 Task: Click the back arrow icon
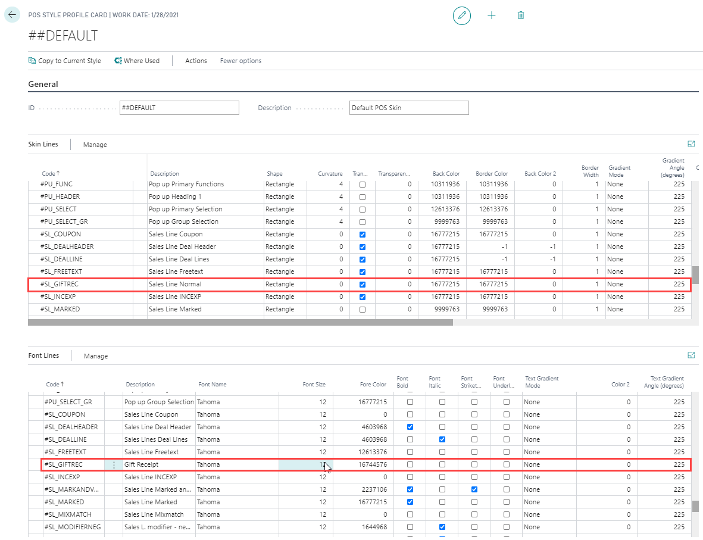pos(13,15)
